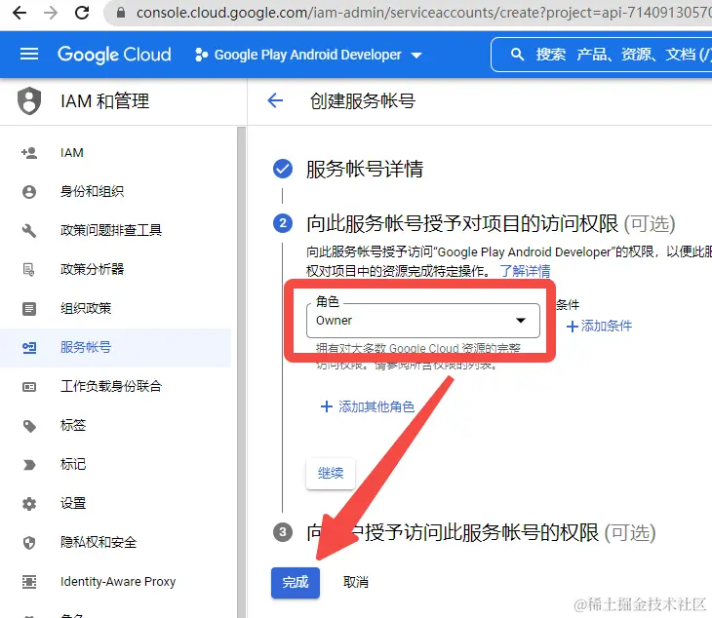Open the 了解详情 link
This screenshot has width=712, height=618.
click(525, 271)
